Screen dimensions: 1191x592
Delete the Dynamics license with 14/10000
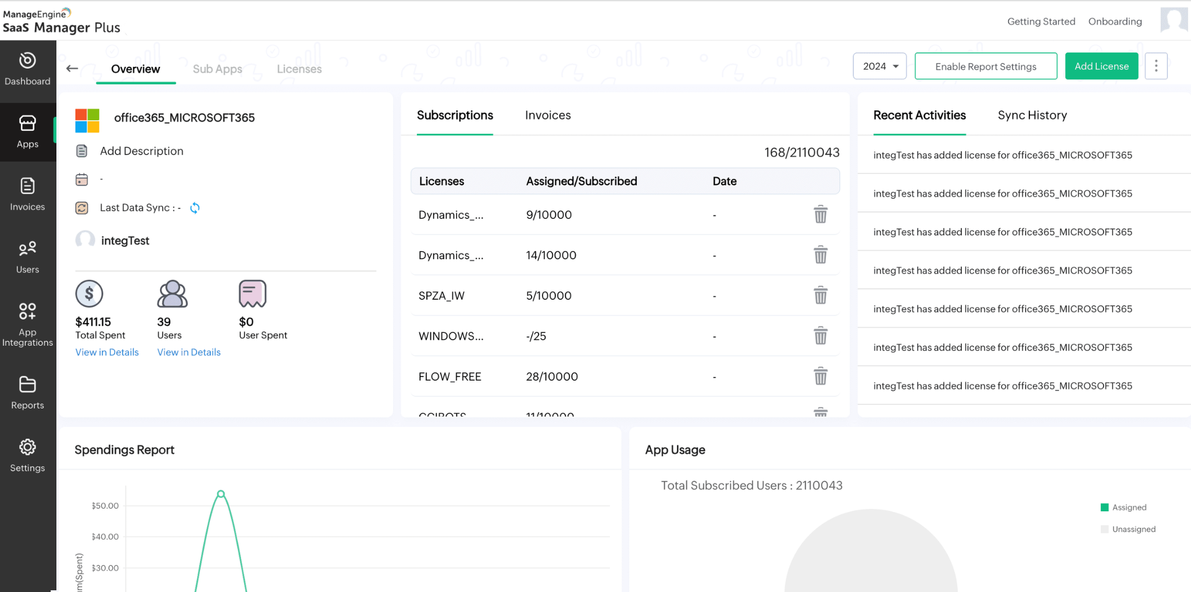pyautogui.click(x=821, y=255)
